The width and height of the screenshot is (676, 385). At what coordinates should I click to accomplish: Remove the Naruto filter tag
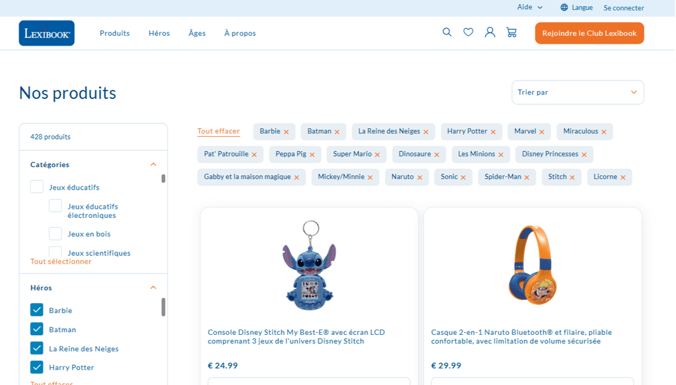pos(419,178)
